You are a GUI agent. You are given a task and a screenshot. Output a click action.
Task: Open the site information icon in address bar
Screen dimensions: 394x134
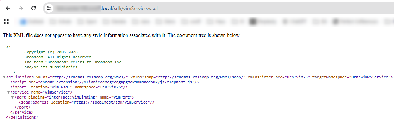point(49,8)
